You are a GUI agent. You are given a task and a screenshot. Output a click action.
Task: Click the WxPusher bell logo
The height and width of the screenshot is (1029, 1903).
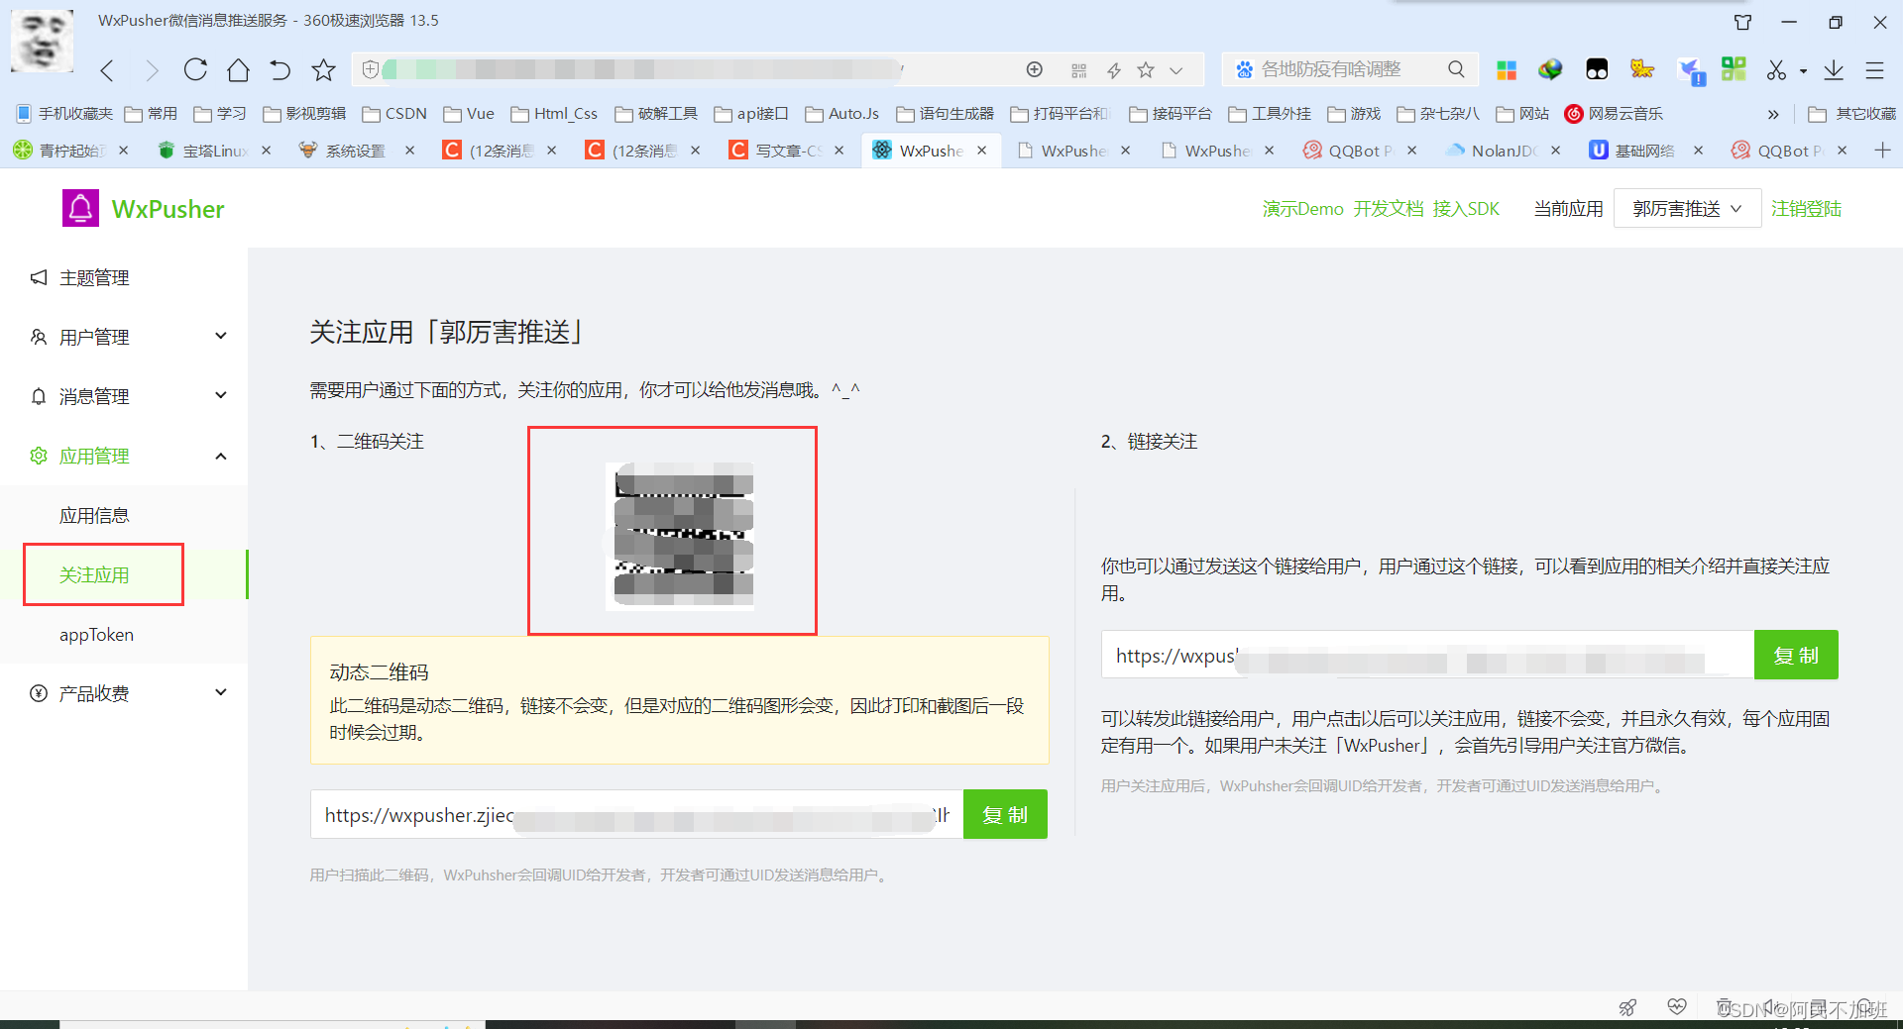point(80,208)
